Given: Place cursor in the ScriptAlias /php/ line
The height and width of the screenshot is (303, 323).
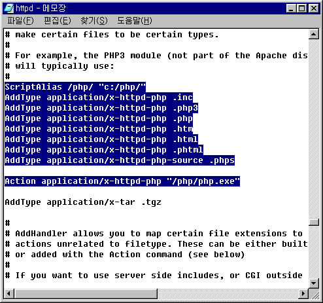Looking at the screenshot, I should pos(75,87).
